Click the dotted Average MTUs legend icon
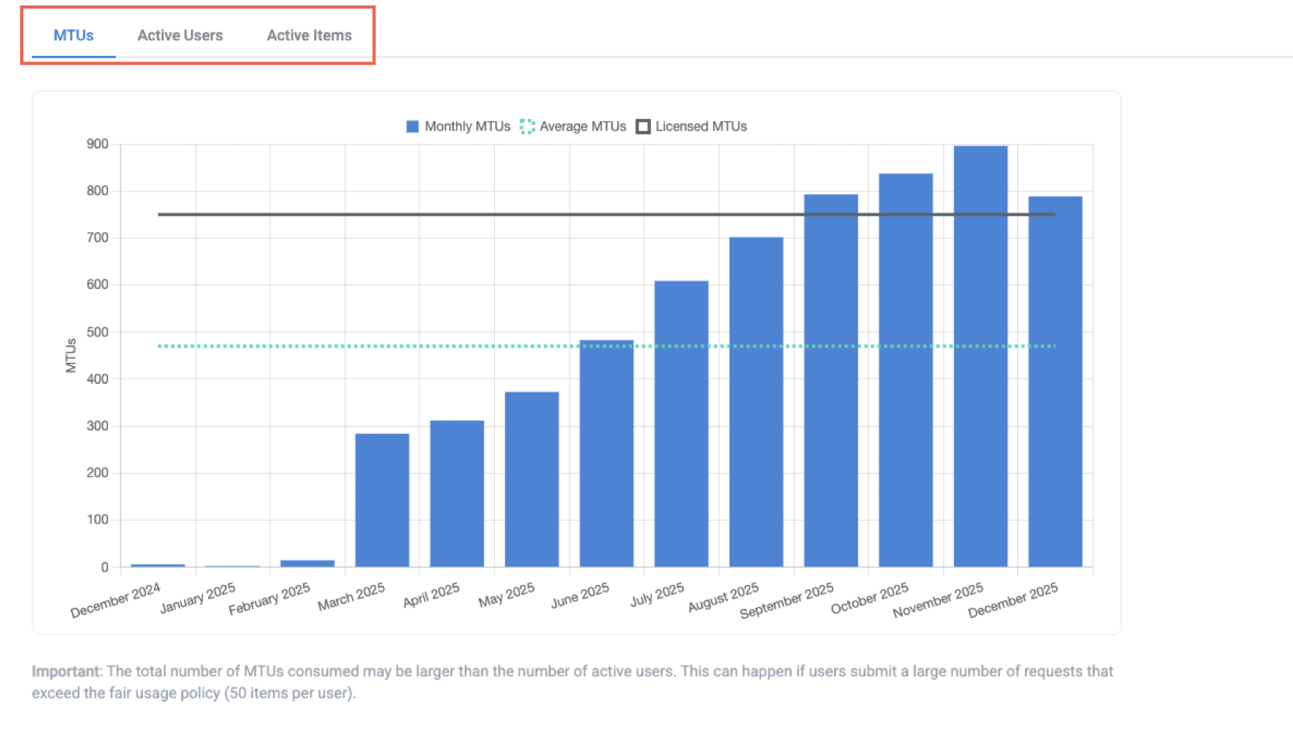Viewport: 1293px width, 732px height. point(527,126)
